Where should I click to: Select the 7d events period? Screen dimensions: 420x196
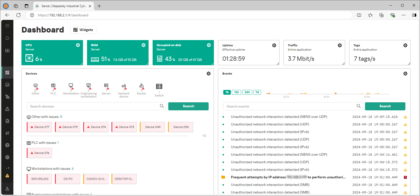coord(257,92)
